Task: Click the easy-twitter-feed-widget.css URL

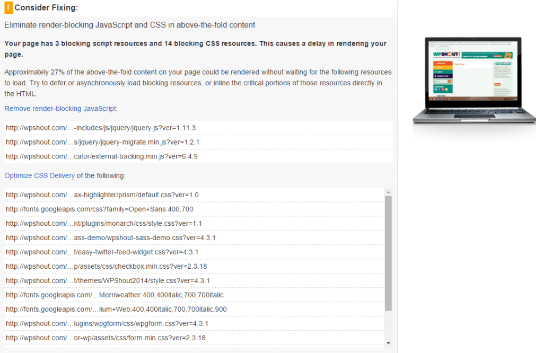Action: (x=102, y=252)
